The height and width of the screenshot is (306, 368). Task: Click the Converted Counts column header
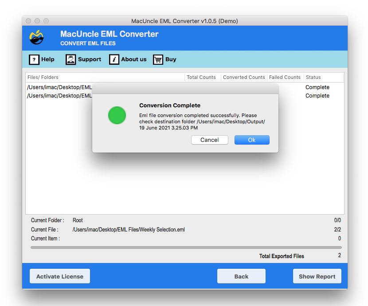click(243, 77)
